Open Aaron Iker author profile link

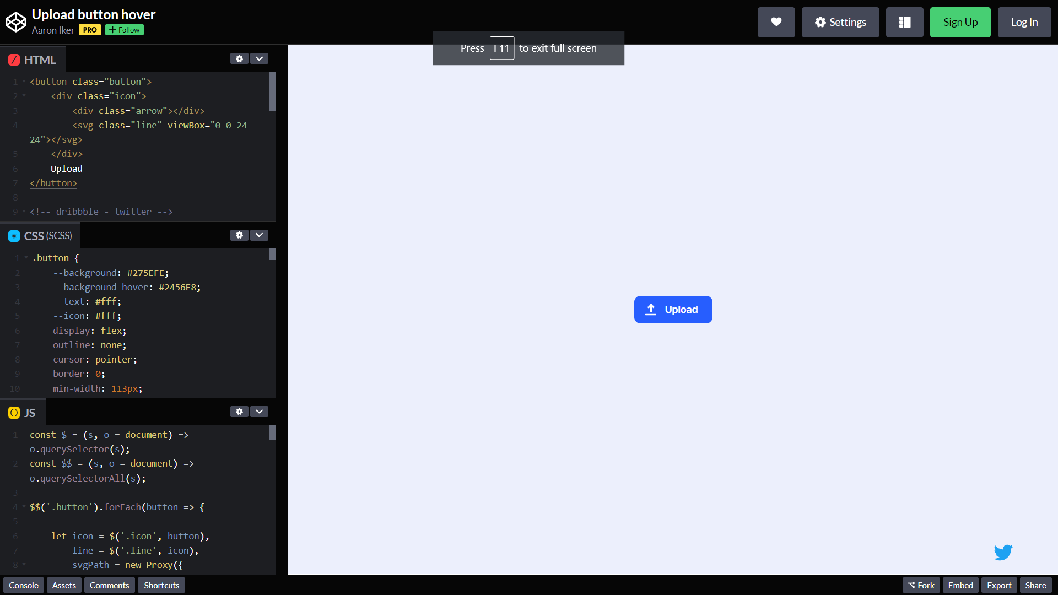pos(53,30)
